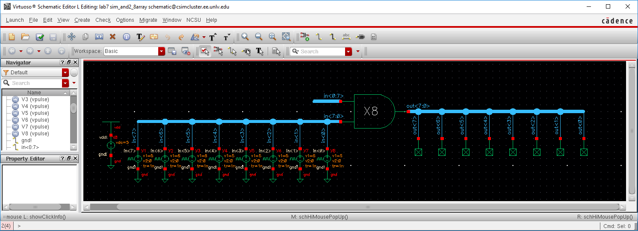Click the Create Pin icon

pyautogui.click(x=360, y=37)
